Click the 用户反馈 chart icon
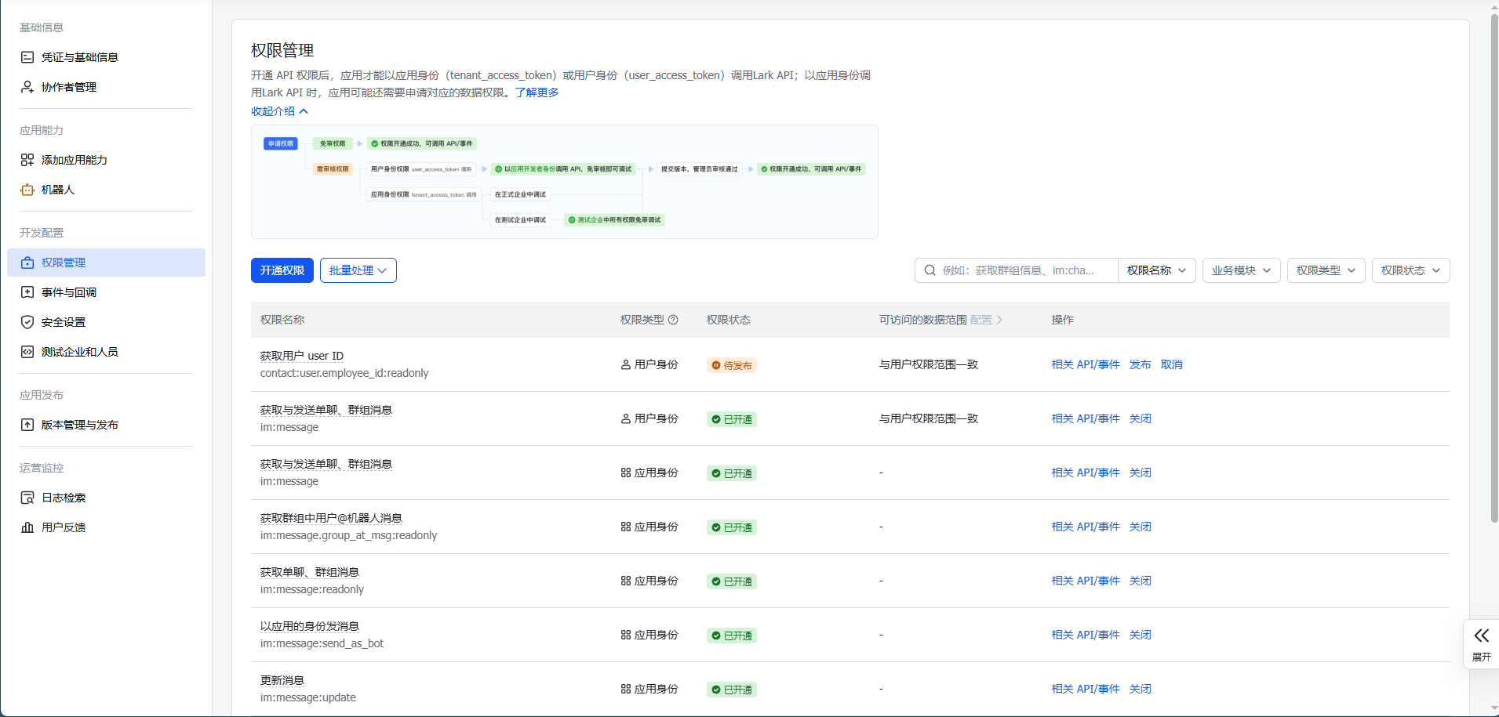Image resolution: width=1499 pixels, height=717 pixels. pos(27,527)
